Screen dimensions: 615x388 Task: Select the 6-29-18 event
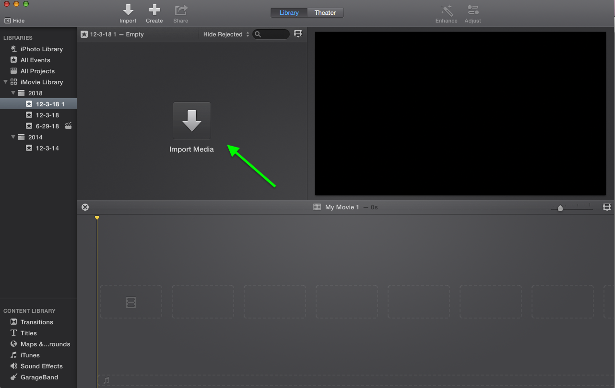tap(47, 126)
